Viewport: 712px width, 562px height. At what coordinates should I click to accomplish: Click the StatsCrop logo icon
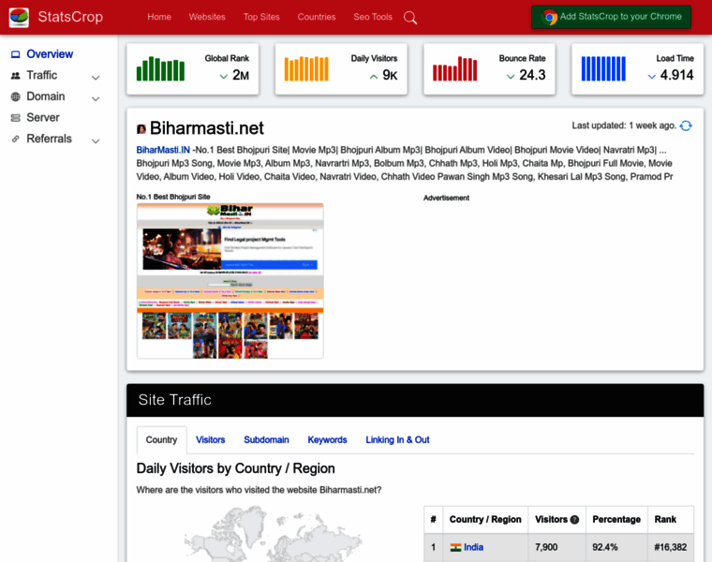click(19, 17)
